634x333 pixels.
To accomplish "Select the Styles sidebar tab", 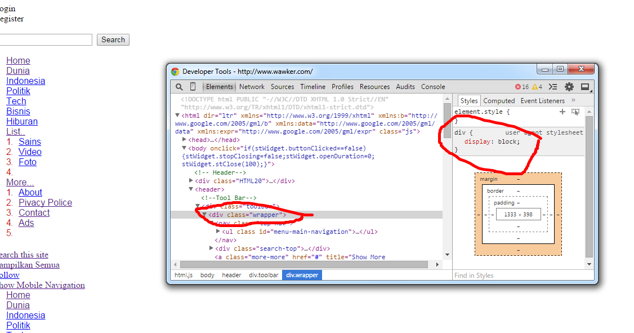I will [x=468, y=101].
